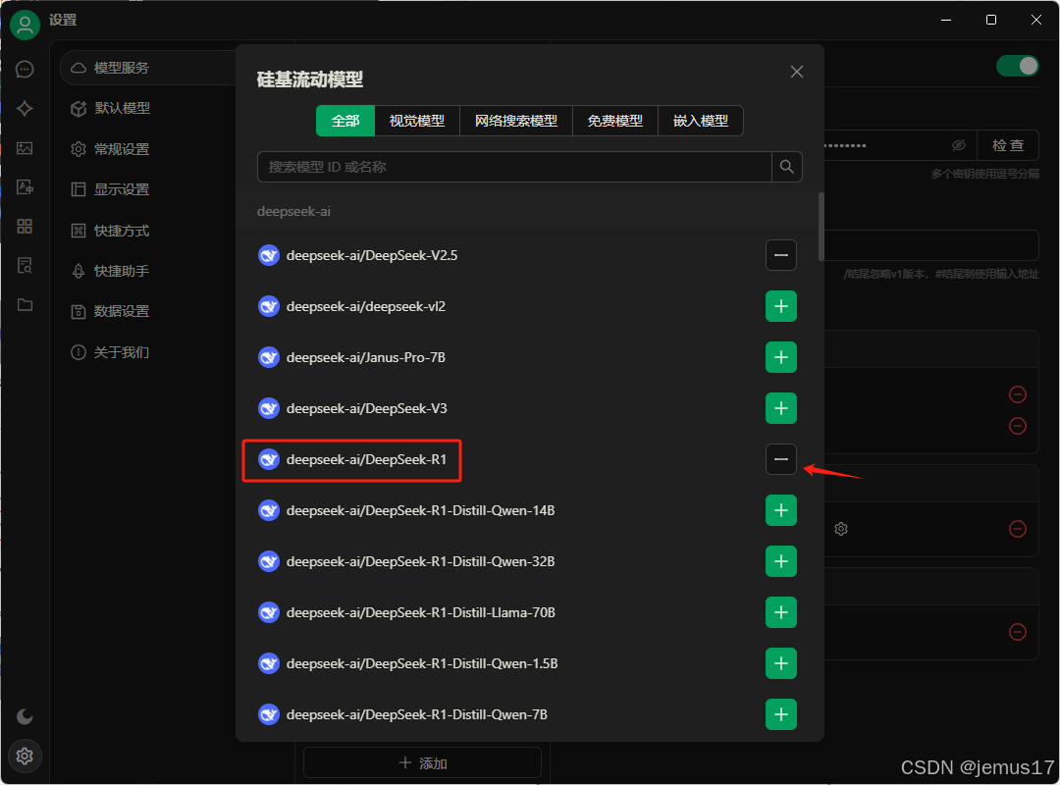
Task: Open the mini apps grid sidebar icon
Action: [25, 226]
